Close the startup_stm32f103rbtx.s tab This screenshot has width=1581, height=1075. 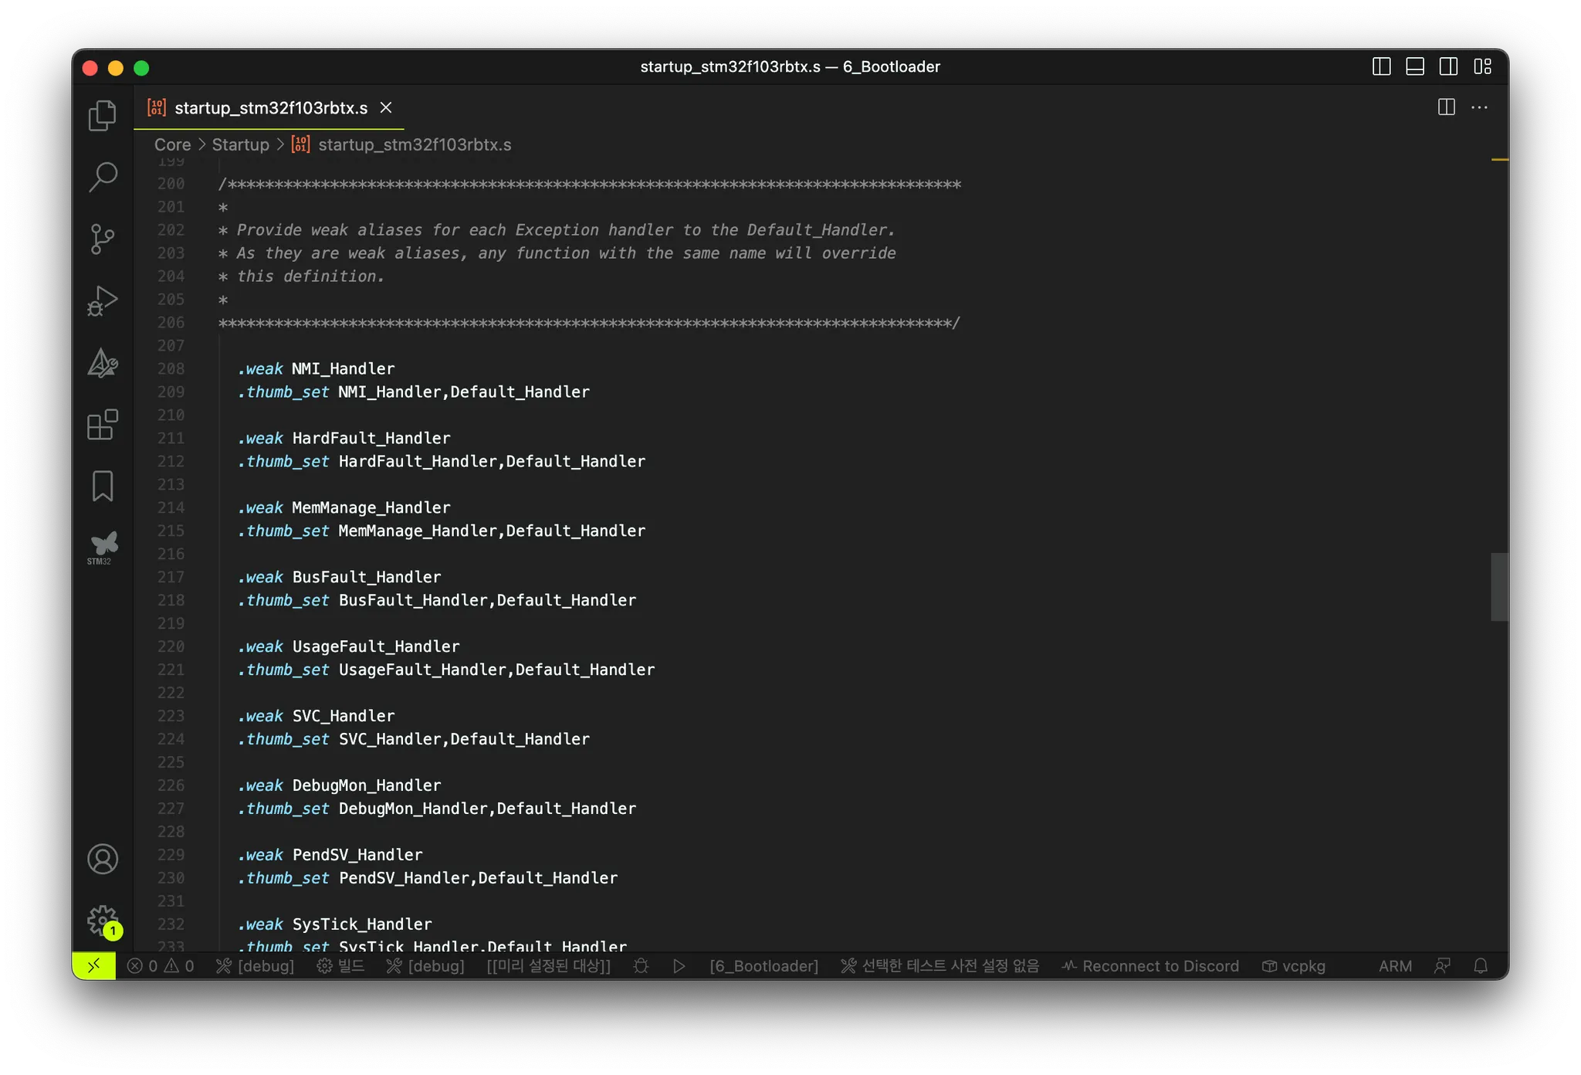click(x=386, y=108)
